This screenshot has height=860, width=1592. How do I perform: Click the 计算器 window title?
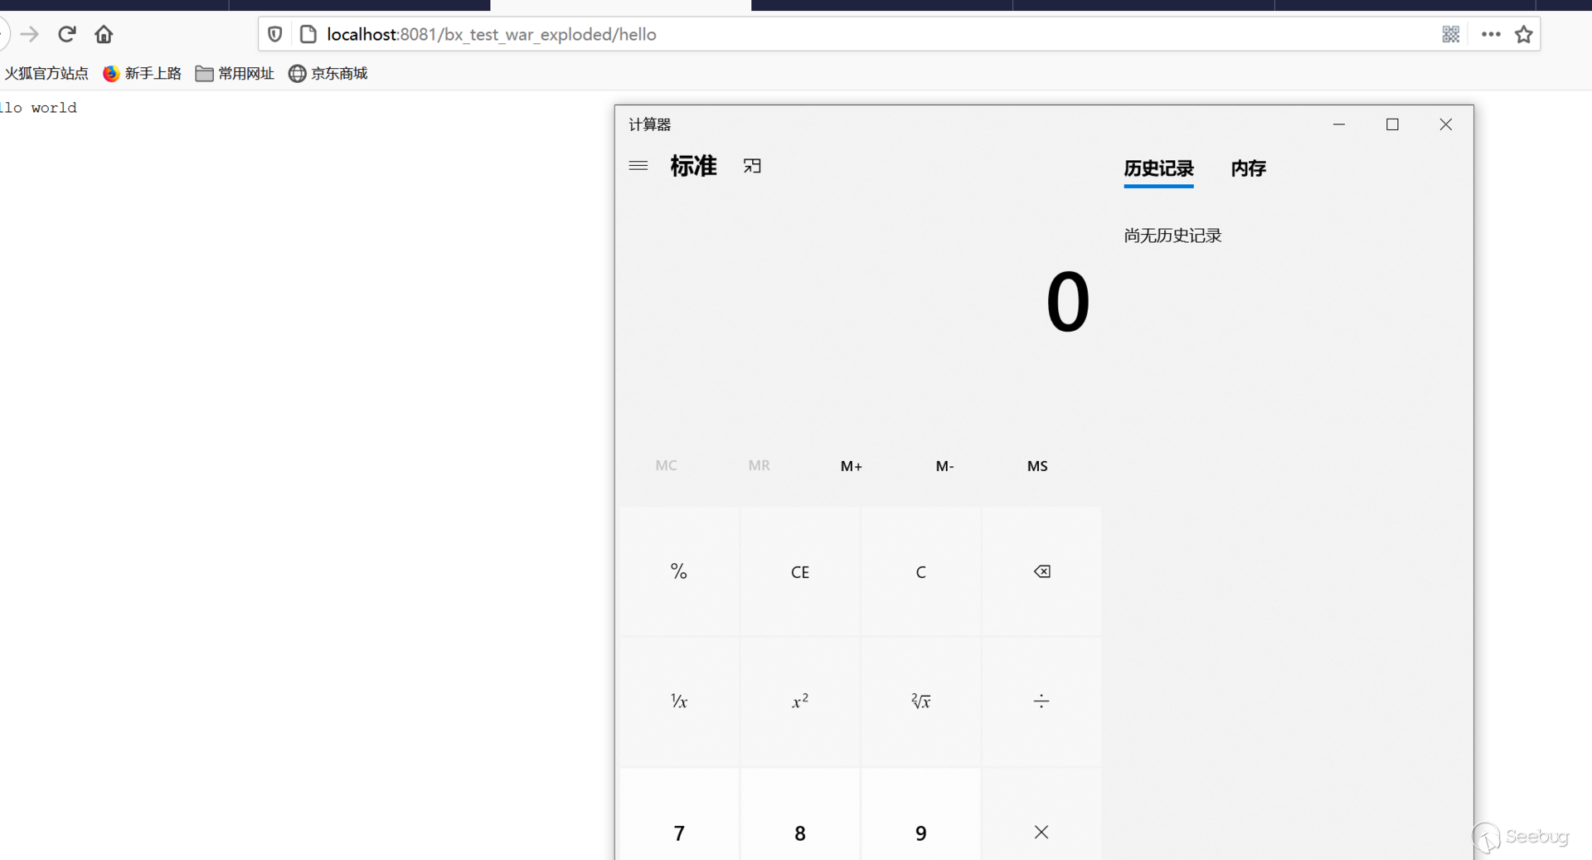649,124
